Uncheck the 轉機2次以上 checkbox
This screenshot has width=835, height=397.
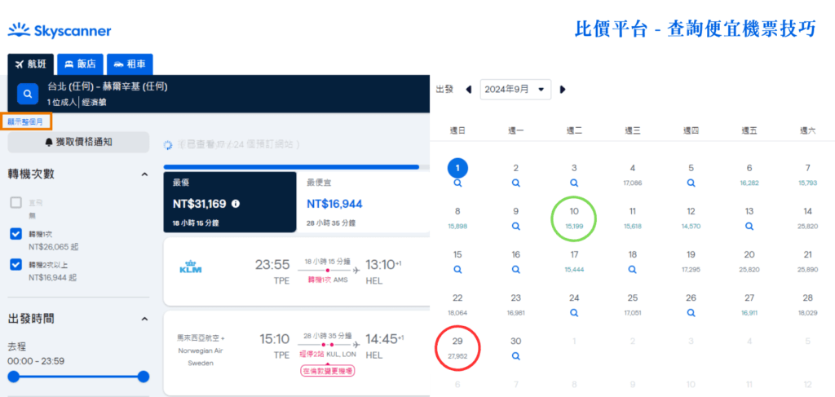pos(16,264)
